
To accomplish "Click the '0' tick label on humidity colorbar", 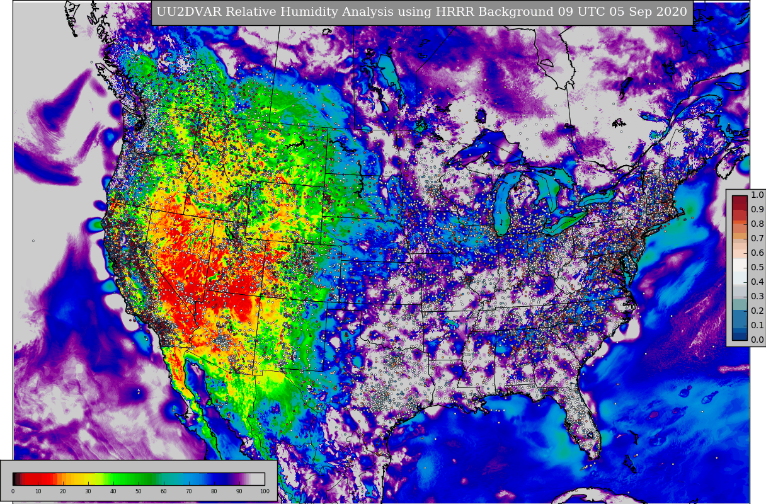I will 13,491.
